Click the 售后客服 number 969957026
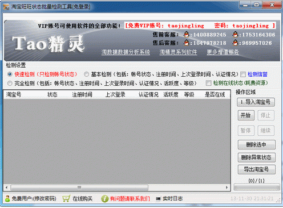This screenshot has height=208, width=283. 257,43
